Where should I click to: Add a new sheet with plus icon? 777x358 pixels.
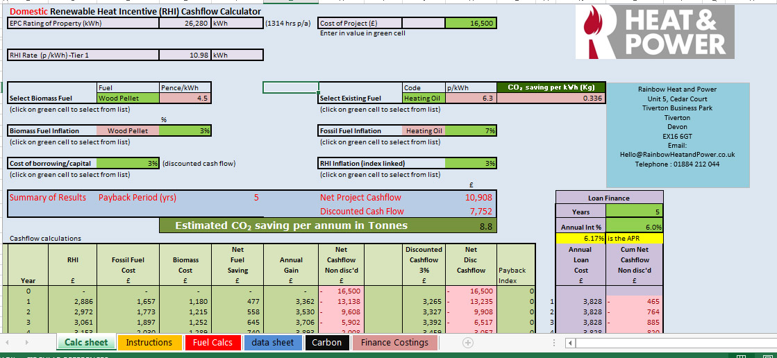(x=467, y=343)
